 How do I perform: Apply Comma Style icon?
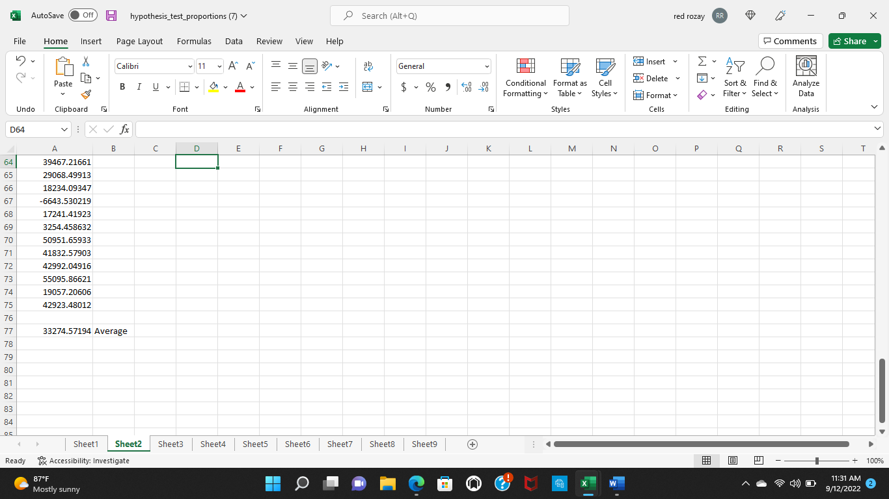(x=448, y=86)
